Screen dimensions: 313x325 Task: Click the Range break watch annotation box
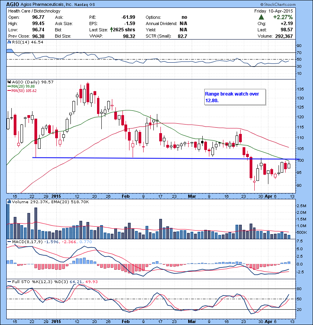pos(235,97)
